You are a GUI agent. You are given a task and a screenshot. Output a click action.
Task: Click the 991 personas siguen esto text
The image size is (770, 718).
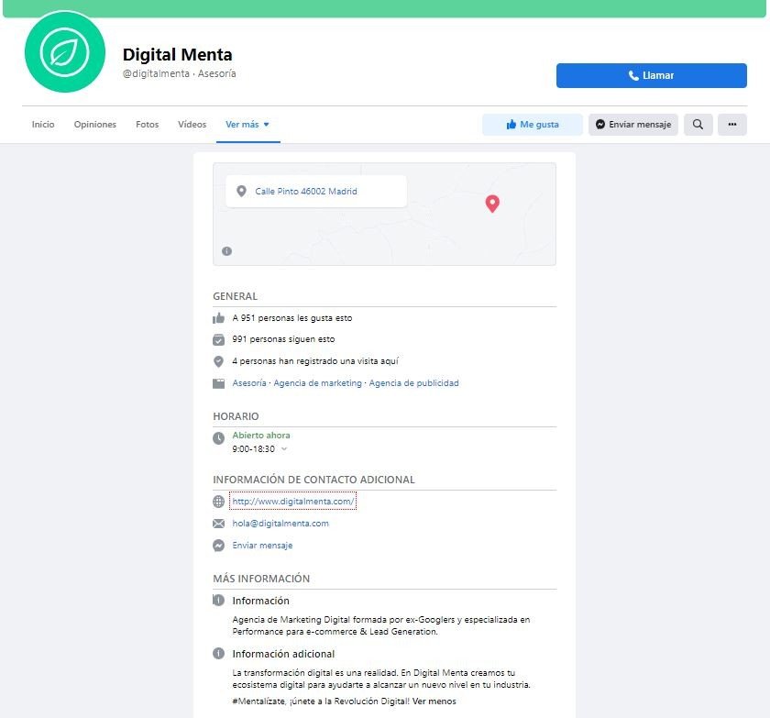(283, 339)
